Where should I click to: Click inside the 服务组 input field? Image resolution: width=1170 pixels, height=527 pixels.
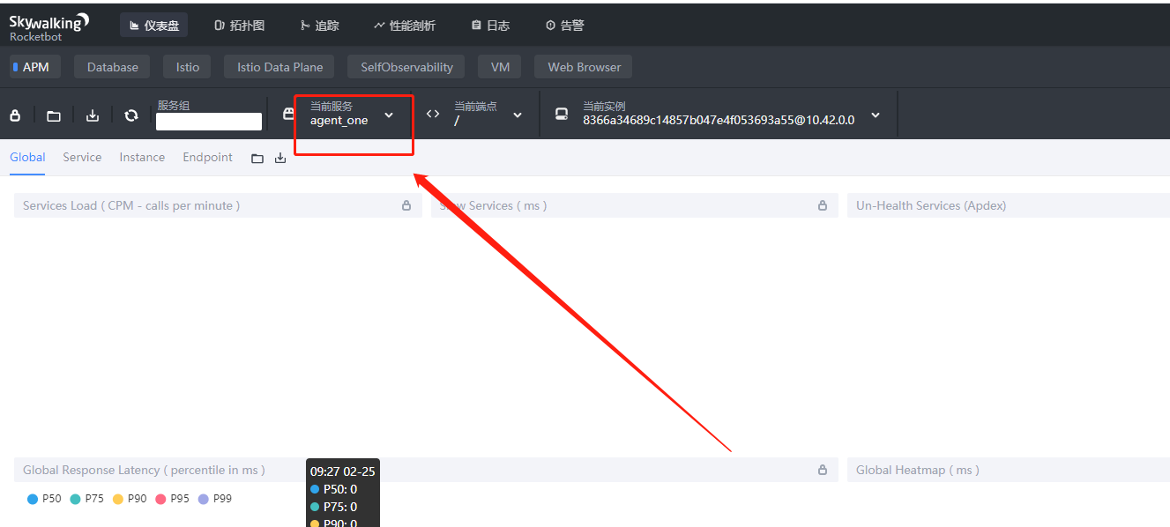click(x=208, y=121)
